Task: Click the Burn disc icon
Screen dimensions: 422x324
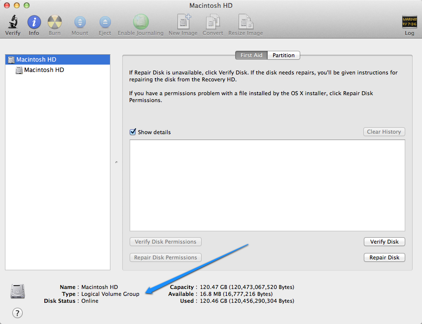Action: click(x=55, y=22)
